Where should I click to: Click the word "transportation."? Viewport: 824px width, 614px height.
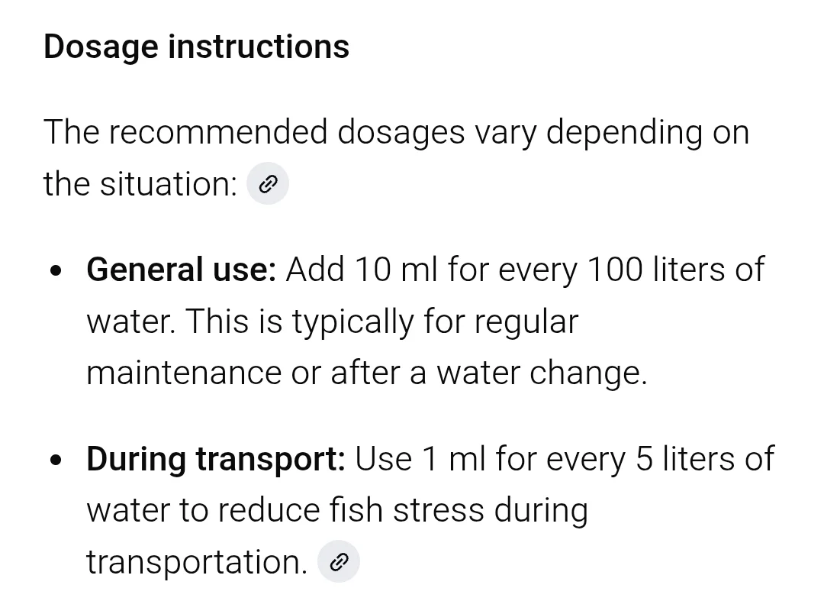pos(196,563)
